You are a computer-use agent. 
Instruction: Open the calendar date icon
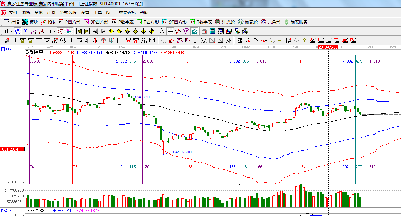pyautogui.click(x=205, y=31)
